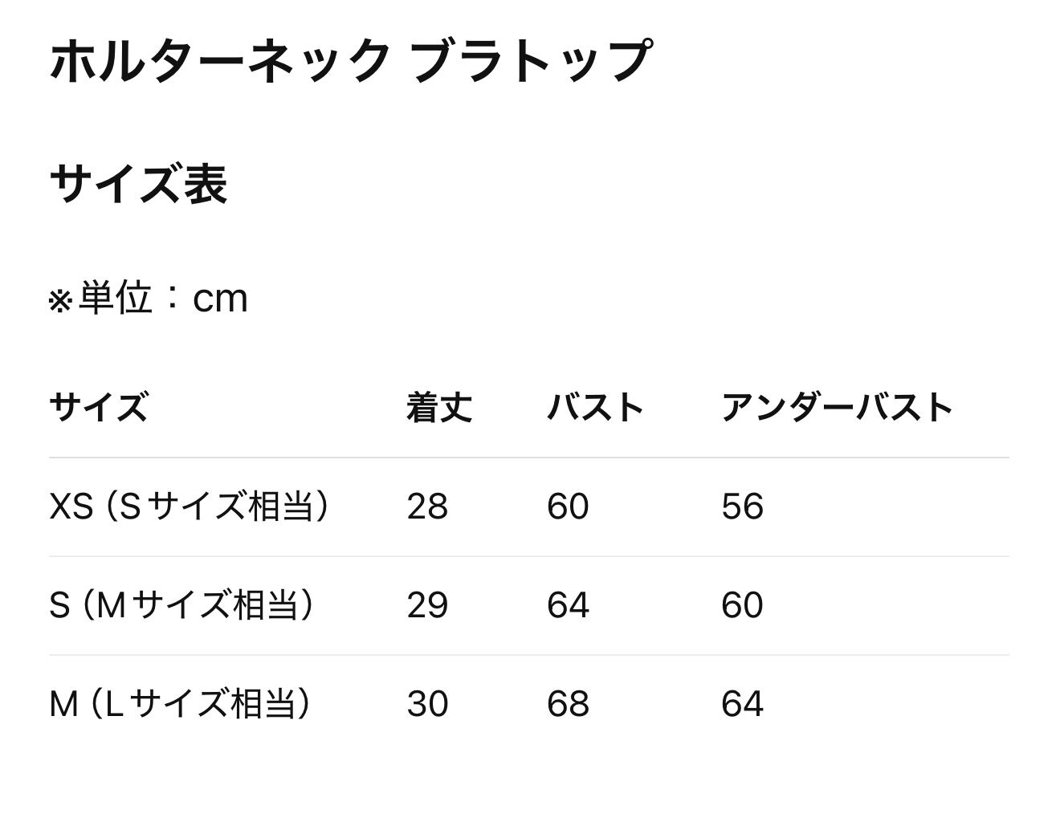Click the ※ mark before 単位
Screen dimensions: 1060x826
pyautogui.click(x=60, y=301)
